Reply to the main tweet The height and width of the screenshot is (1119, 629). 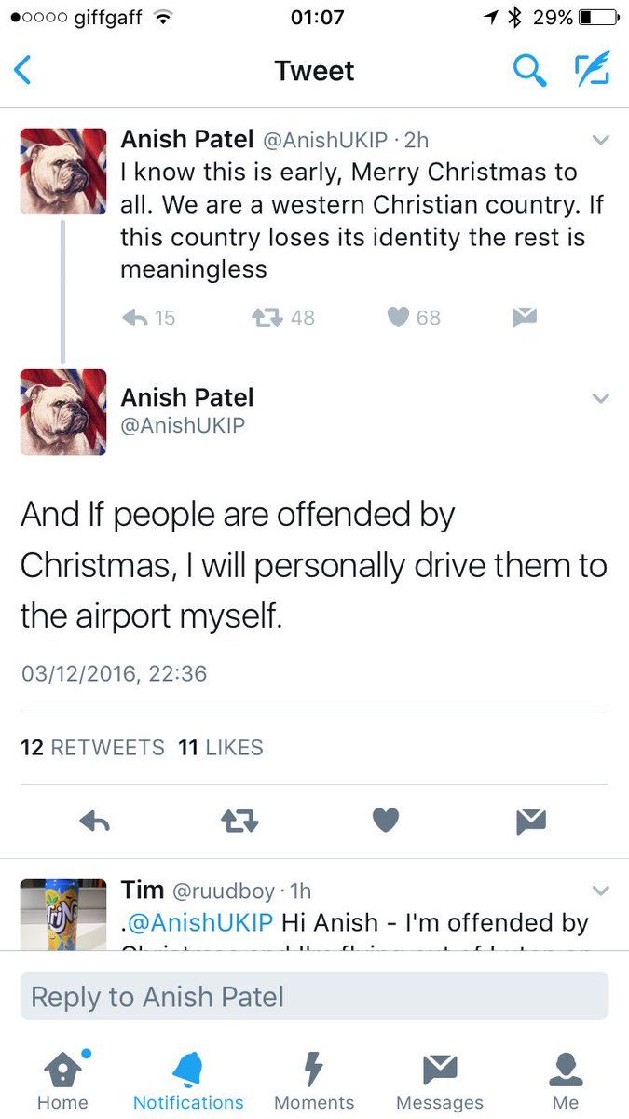[95, 821]
